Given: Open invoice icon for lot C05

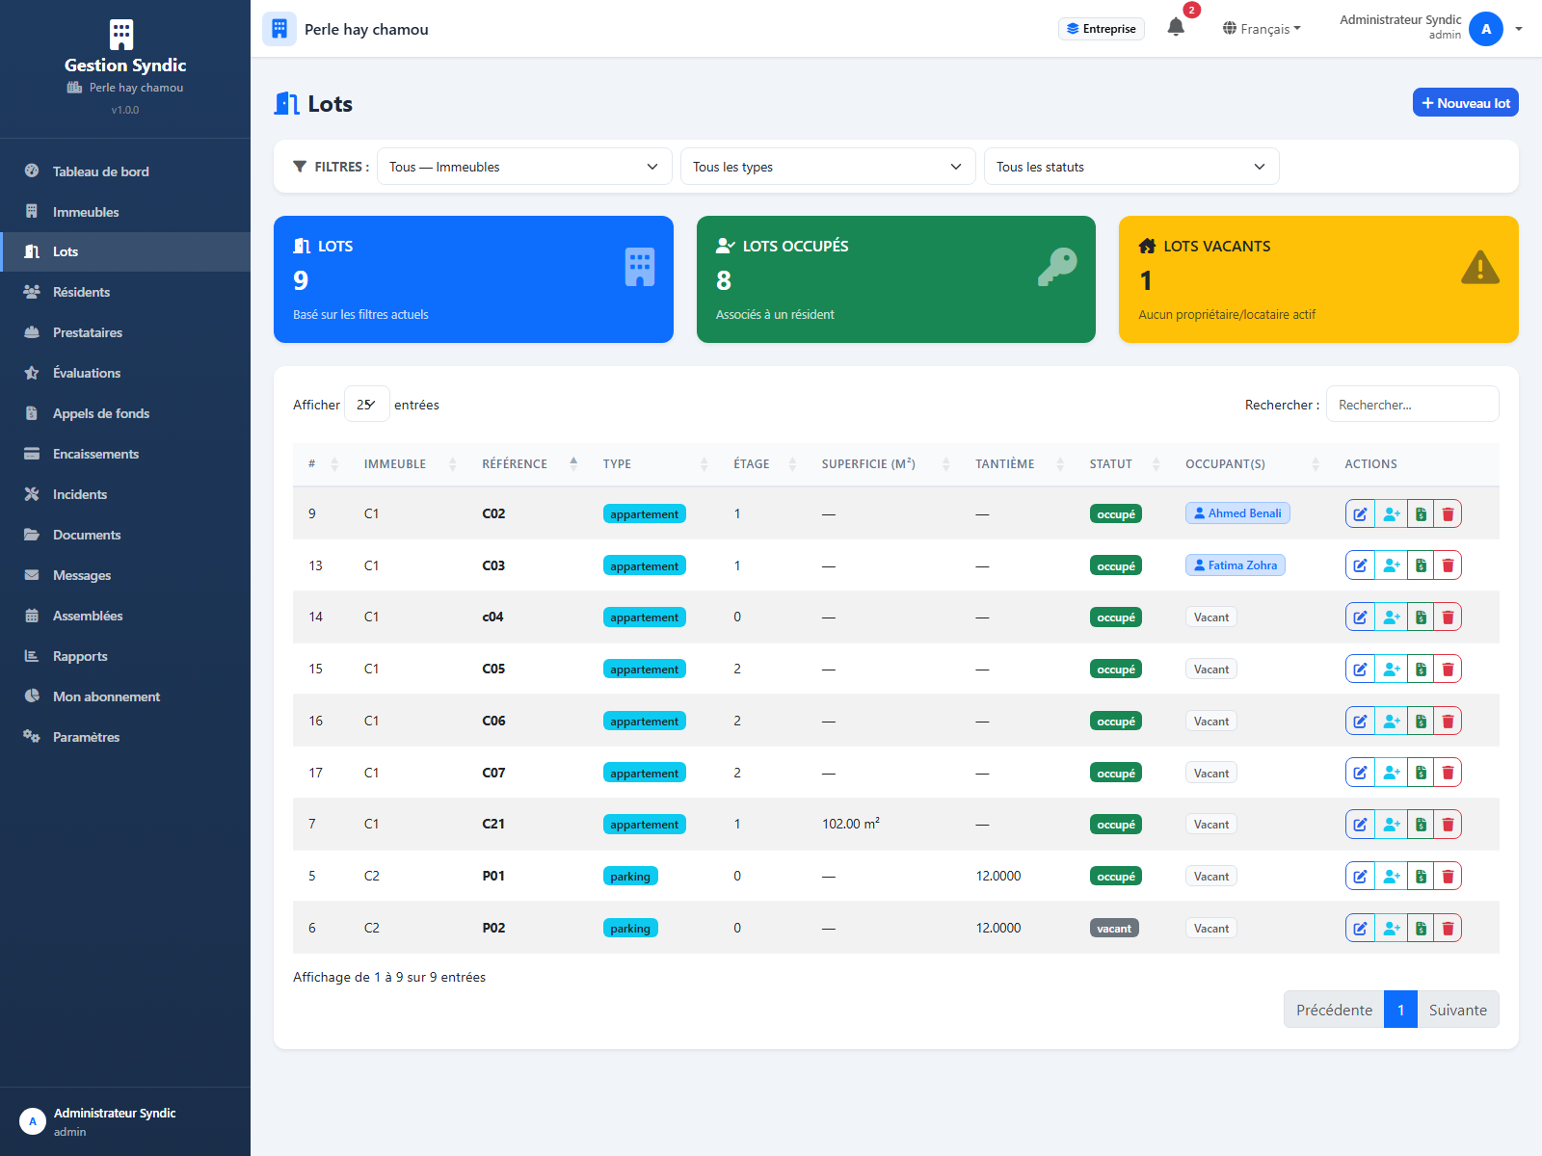Looking at the screenshot, I should pyautogui.click(x=1421, y=669).
